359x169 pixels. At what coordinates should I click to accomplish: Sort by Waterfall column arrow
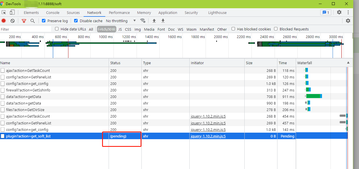(348, 63)
